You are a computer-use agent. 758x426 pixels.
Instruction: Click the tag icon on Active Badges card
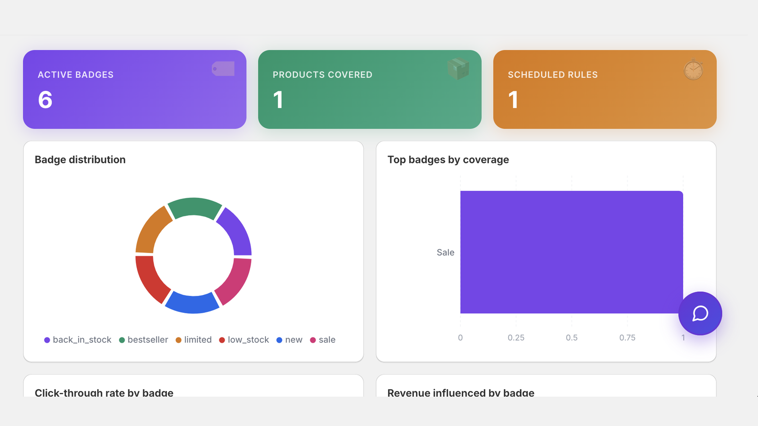[223, 69]
